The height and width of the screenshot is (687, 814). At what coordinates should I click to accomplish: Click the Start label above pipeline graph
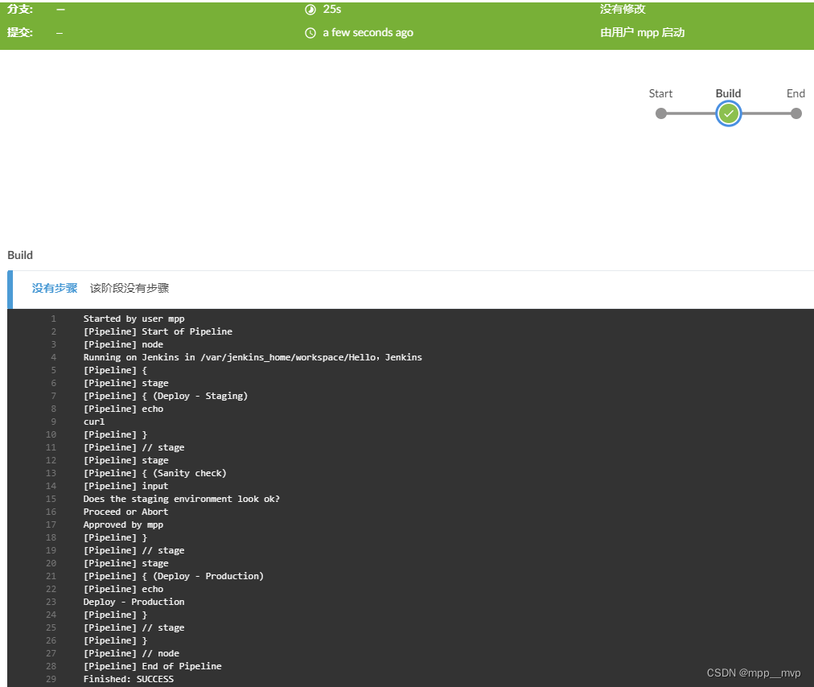pyautogui.click(x=660, y=93)
